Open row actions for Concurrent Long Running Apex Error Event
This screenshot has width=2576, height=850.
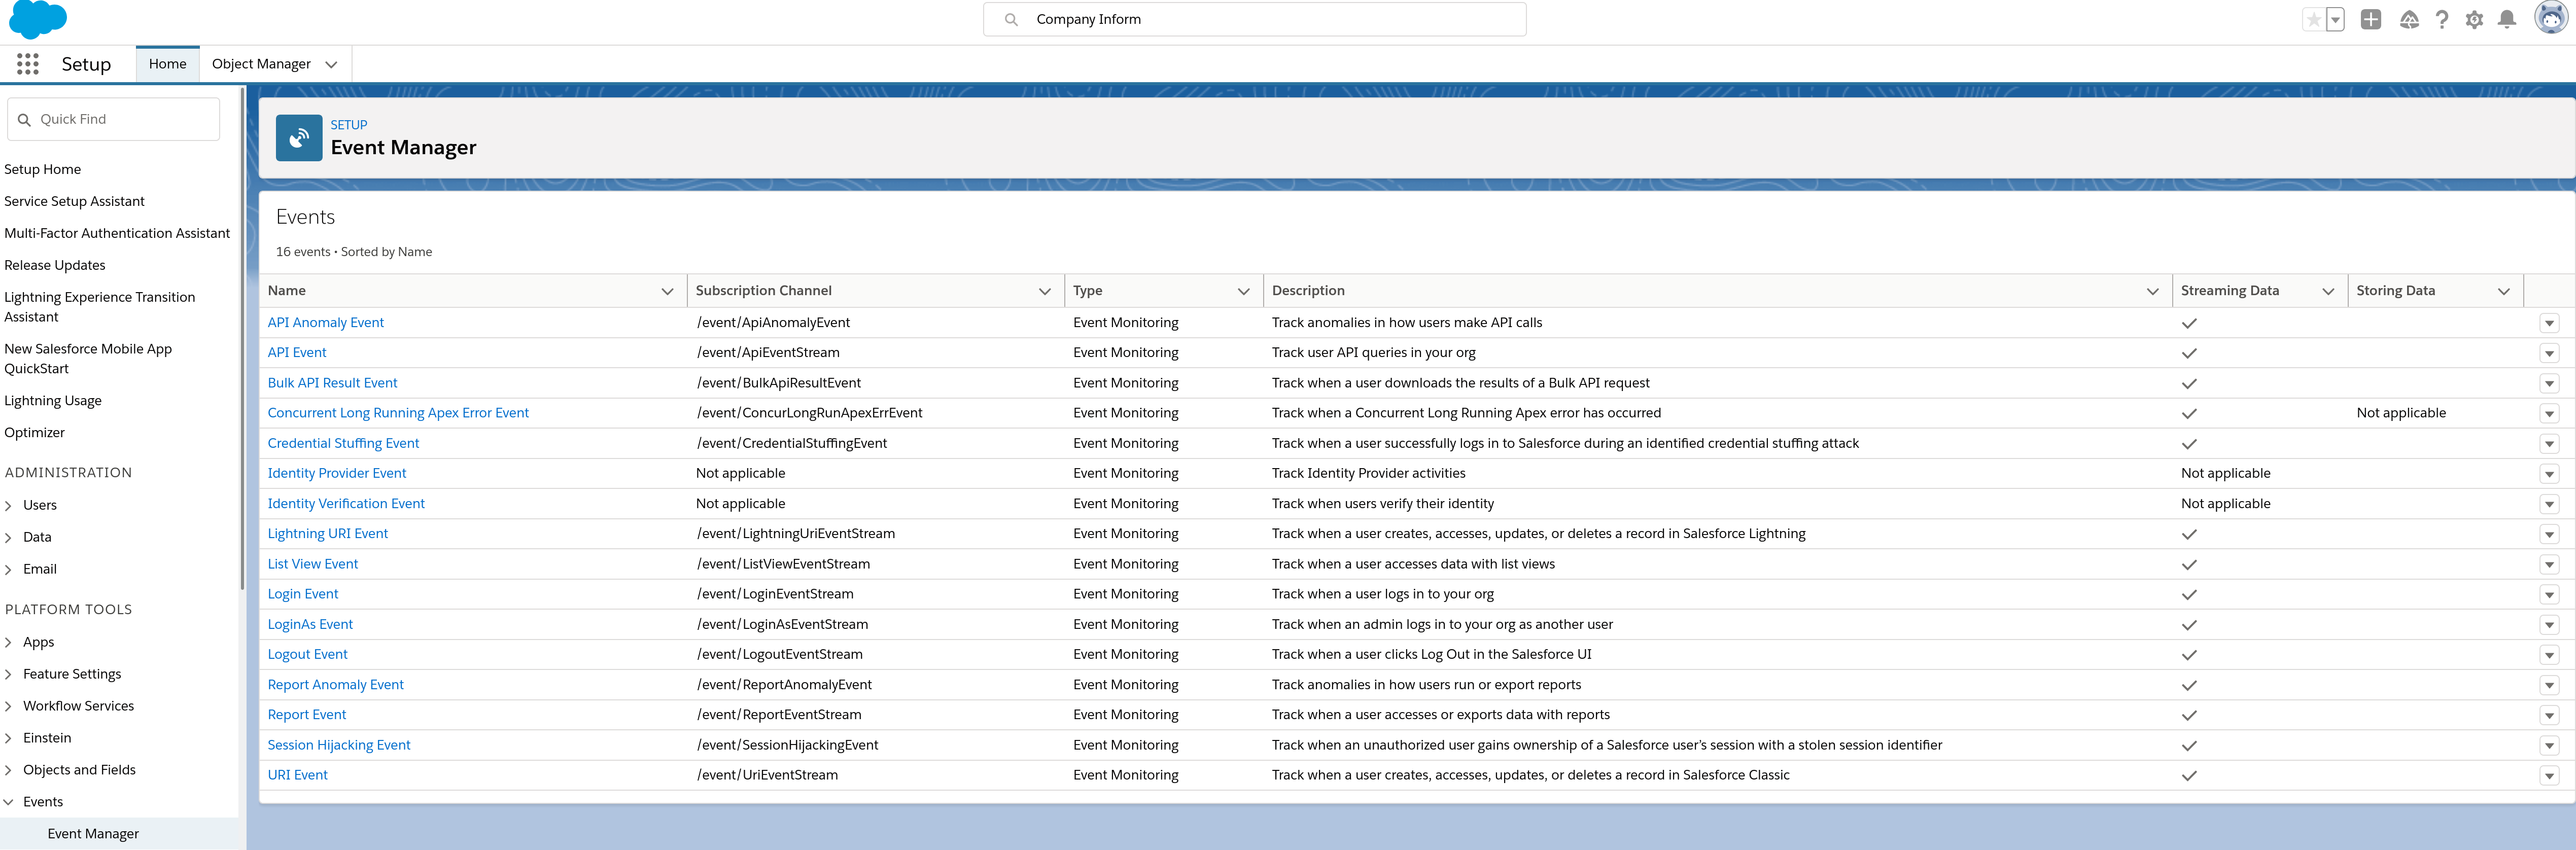click(x=2549, y=413)
